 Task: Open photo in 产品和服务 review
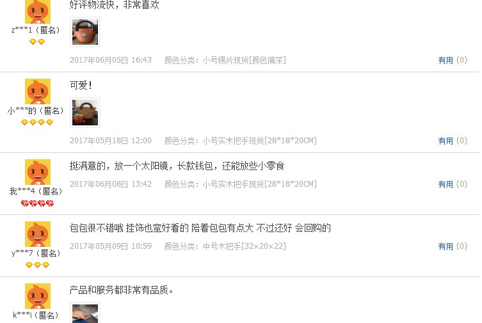click(x=85, y=313)
